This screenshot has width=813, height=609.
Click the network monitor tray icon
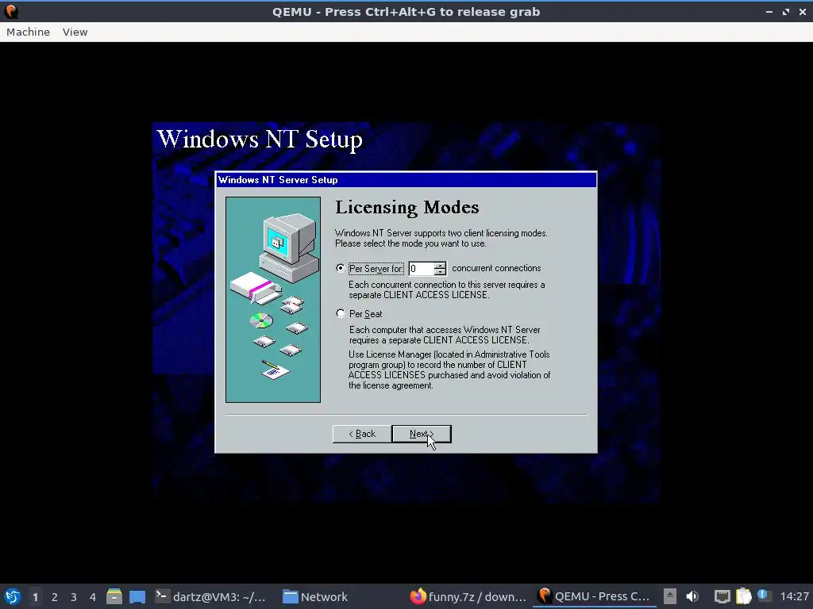(x=722, y=596)
